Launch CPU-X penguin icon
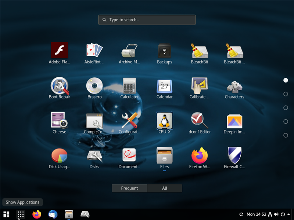 (x=164, y=123)
